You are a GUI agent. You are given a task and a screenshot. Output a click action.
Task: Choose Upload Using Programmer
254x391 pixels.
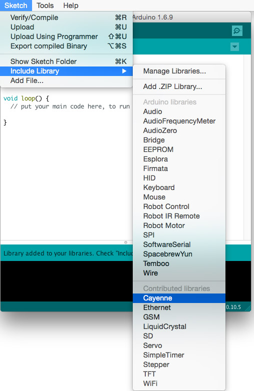tap(66, 36)
